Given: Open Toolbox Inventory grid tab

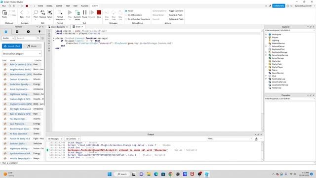Looking at the screenshot, I should (17, 32).
